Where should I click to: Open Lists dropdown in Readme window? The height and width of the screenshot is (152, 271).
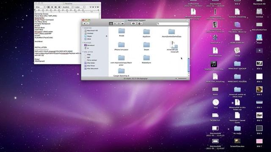[x=80, y=7]
